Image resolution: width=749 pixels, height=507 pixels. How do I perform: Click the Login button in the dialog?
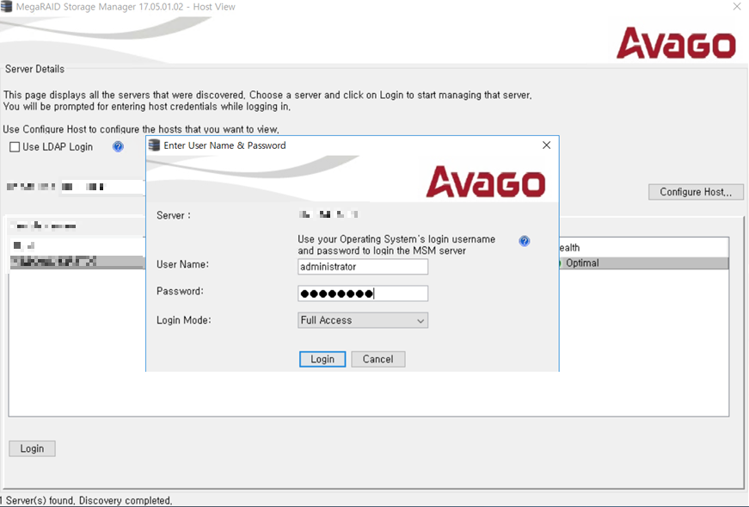coord(322,359)
